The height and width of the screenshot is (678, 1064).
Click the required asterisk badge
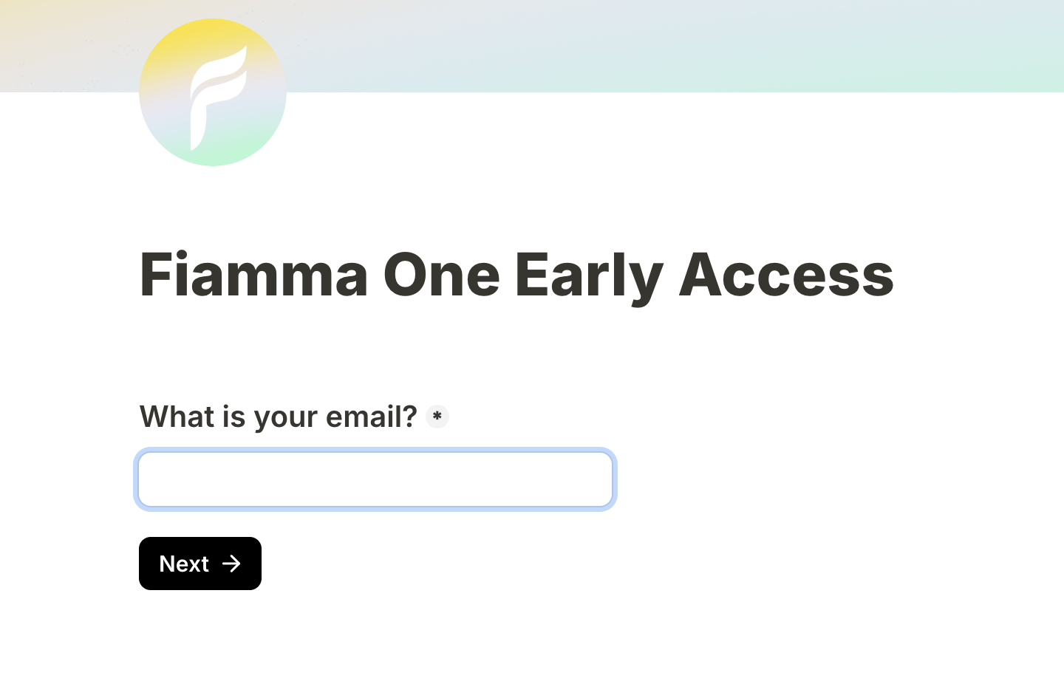pos(437,417)
